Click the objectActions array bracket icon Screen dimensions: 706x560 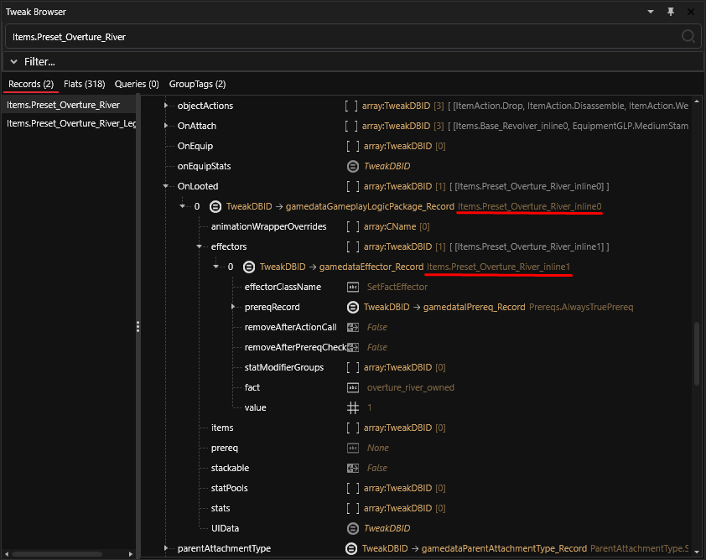[x=351, y=106]
